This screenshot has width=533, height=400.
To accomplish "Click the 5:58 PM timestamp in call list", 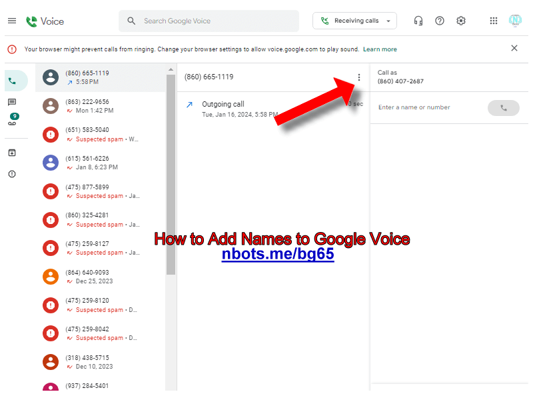I will [87, 82].
